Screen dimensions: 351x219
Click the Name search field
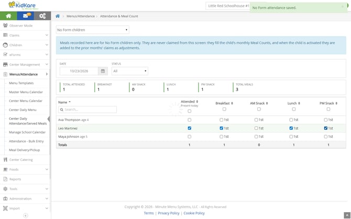[x=87, y=109]
